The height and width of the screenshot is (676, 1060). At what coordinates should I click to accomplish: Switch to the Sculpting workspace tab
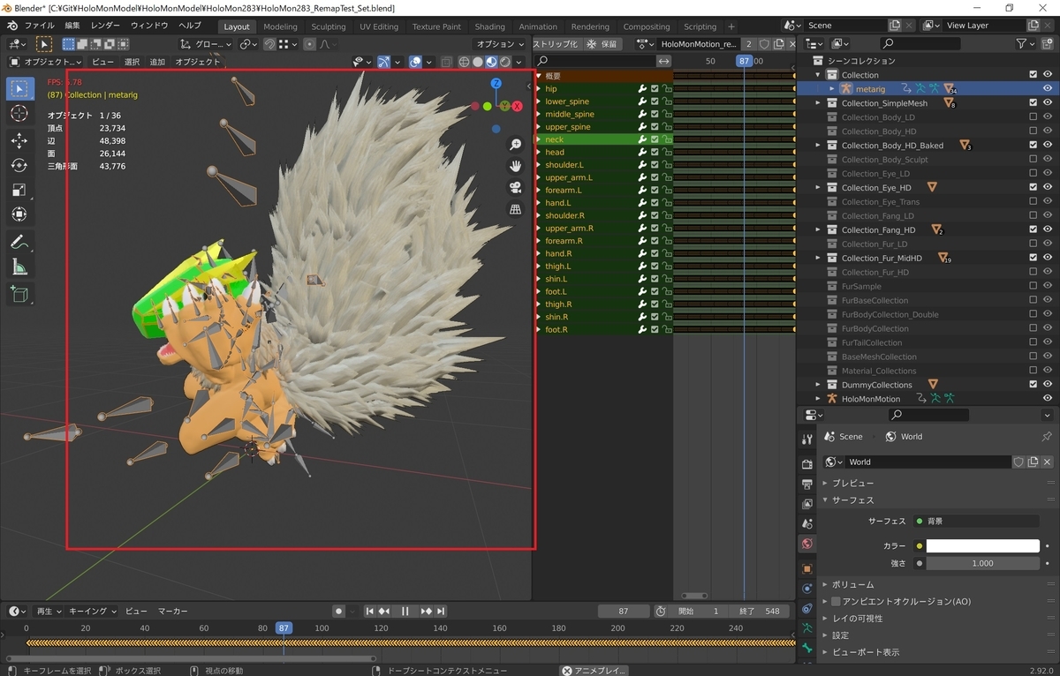[329, 26]
